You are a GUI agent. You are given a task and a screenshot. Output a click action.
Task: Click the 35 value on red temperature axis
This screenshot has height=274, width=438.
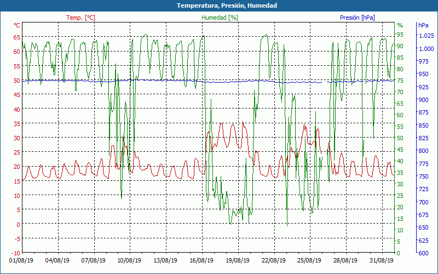[17, 123]
